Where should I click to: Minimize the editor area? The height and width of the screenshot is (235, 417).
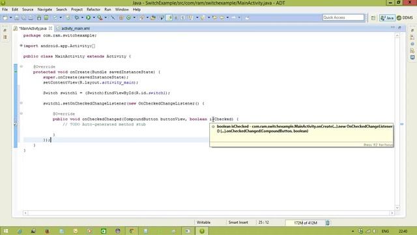pos(393,27)
